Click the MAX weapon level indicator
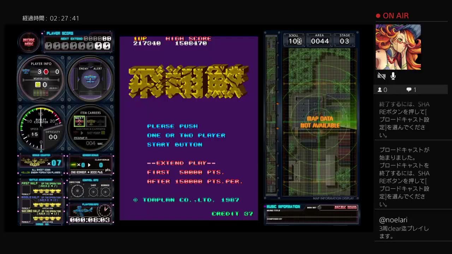 [x=53, y=89]
